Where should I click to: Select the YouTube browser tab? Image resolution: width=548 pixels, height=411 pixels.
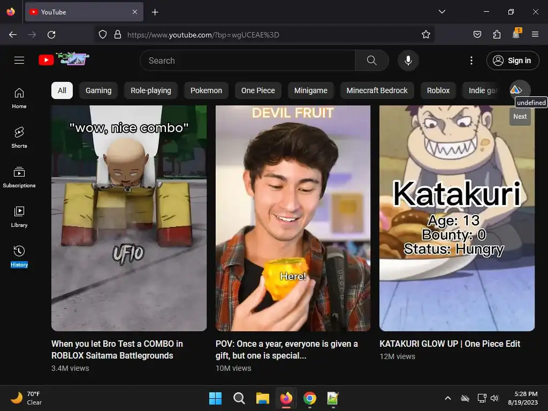click(x=84, y=12)
